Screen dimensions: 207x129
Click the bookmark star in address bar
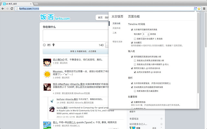click(199, 9)
